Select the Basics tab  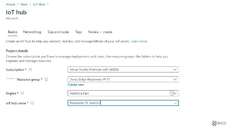click(13, 32)
